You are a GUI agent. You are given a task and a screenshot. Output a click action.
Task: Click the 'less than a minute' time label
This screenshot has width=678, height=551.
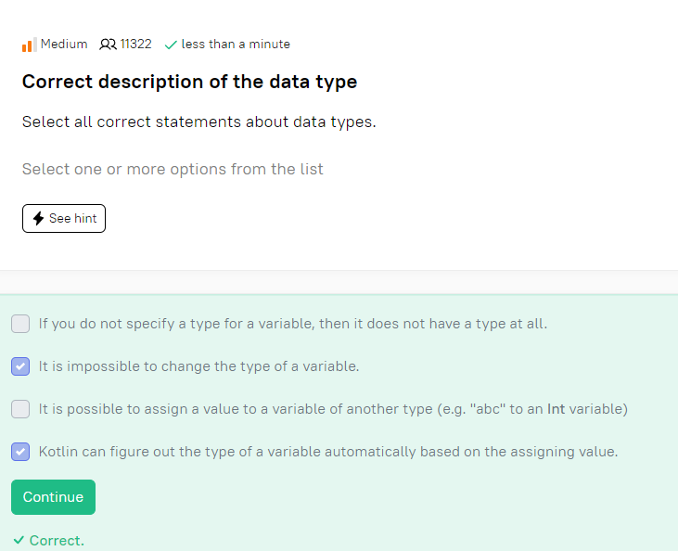tap(236, 45)
